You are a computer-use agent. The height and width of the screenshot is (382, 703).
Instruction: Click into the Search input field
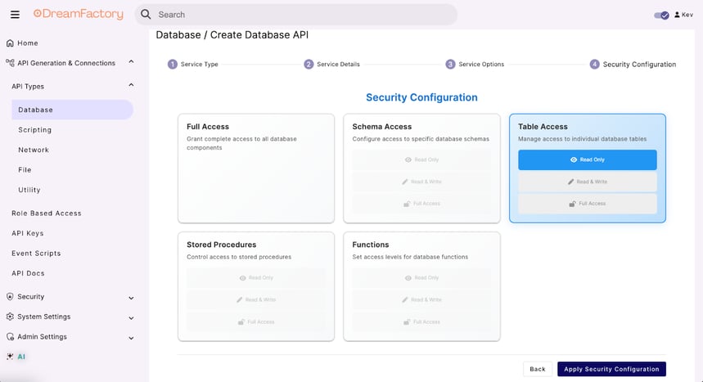click(x=296, y=15)
